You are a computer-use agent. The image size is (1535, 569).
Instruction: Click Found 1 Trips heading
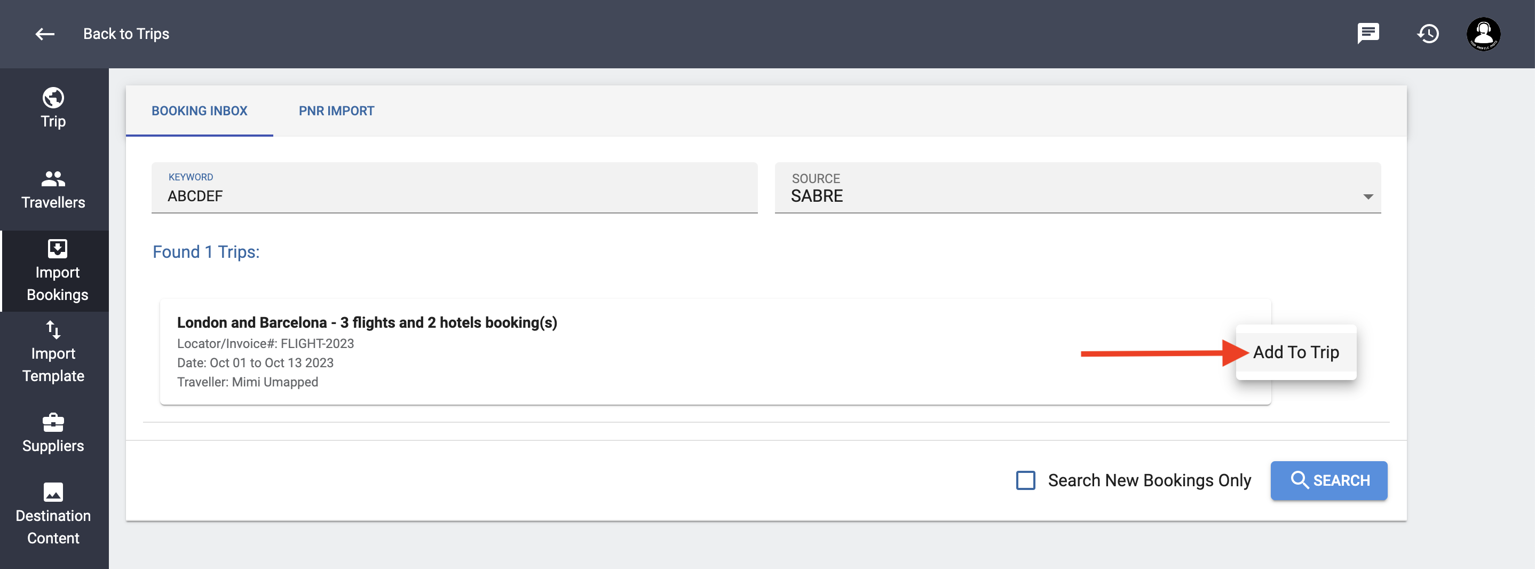tap(206, 252)
